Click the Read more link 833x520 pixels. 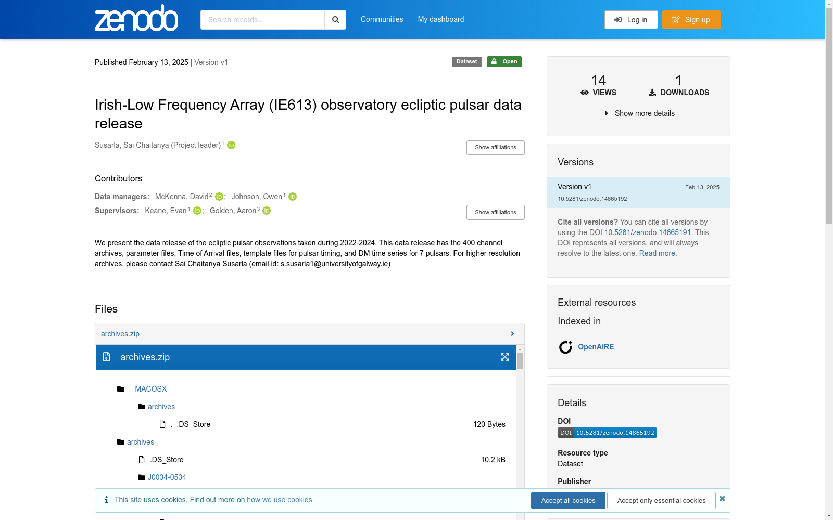point(658,253)
